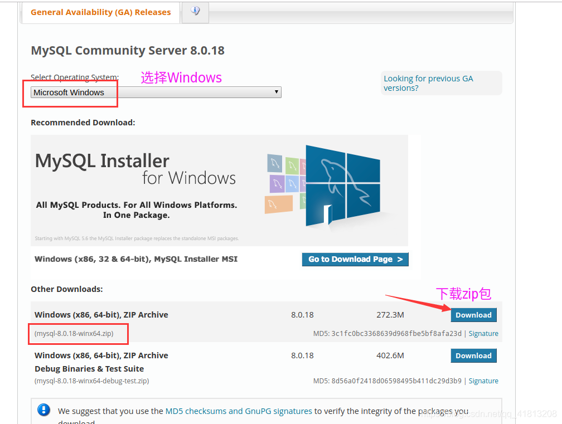The width and height of the screenshot is (562, 424).
Task: Download the 402.6M Debug Binaries ZIP
Action: click(473, 355)
